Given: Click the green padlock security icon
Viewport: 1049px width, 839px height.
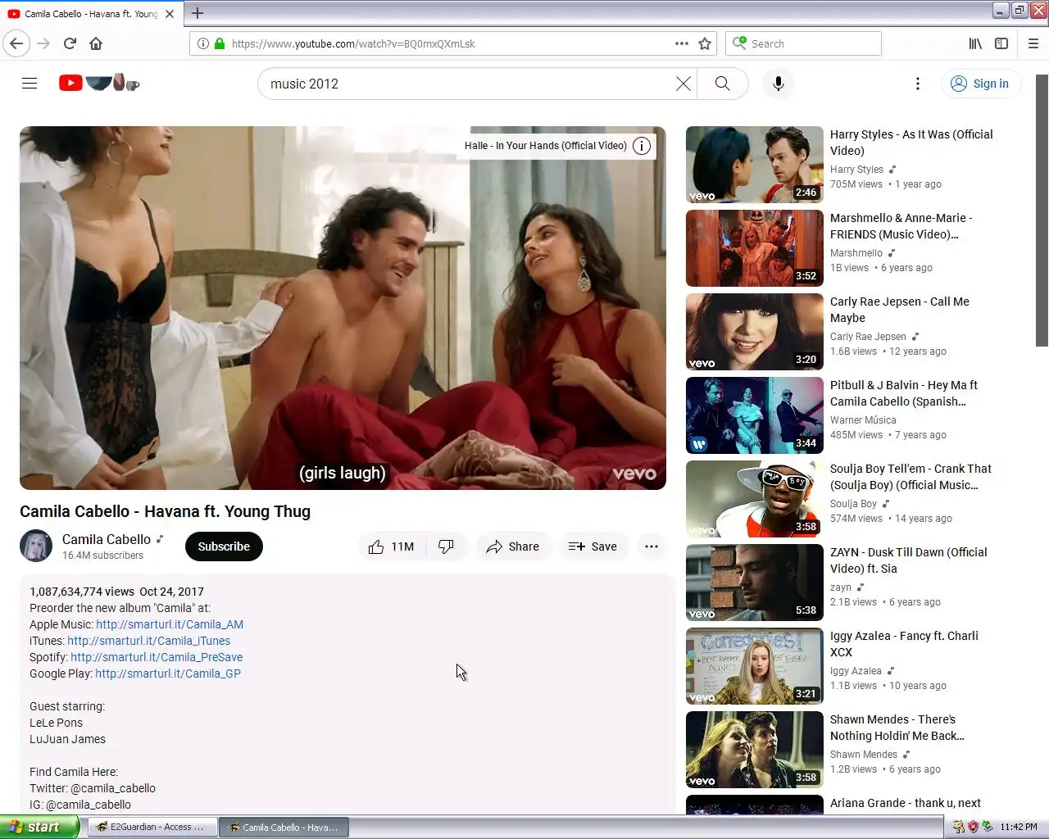Looking at the screenshot, I should pyautogui.click(x=220, y=43).
